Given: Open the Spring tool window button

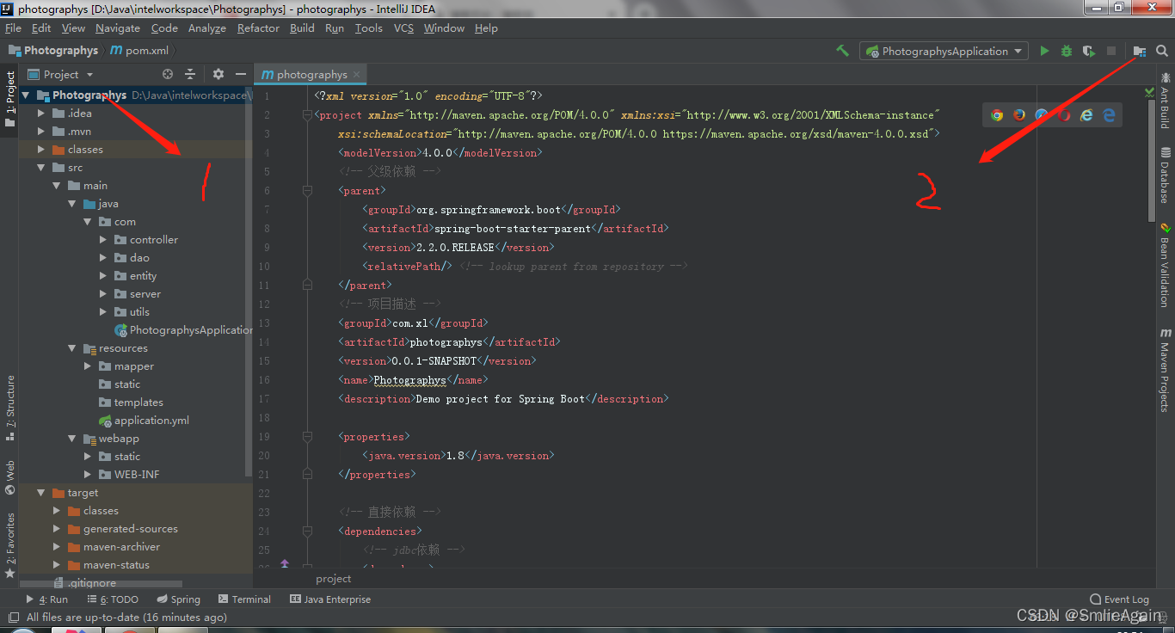Looking at the screenshot, I should point(178,599).
